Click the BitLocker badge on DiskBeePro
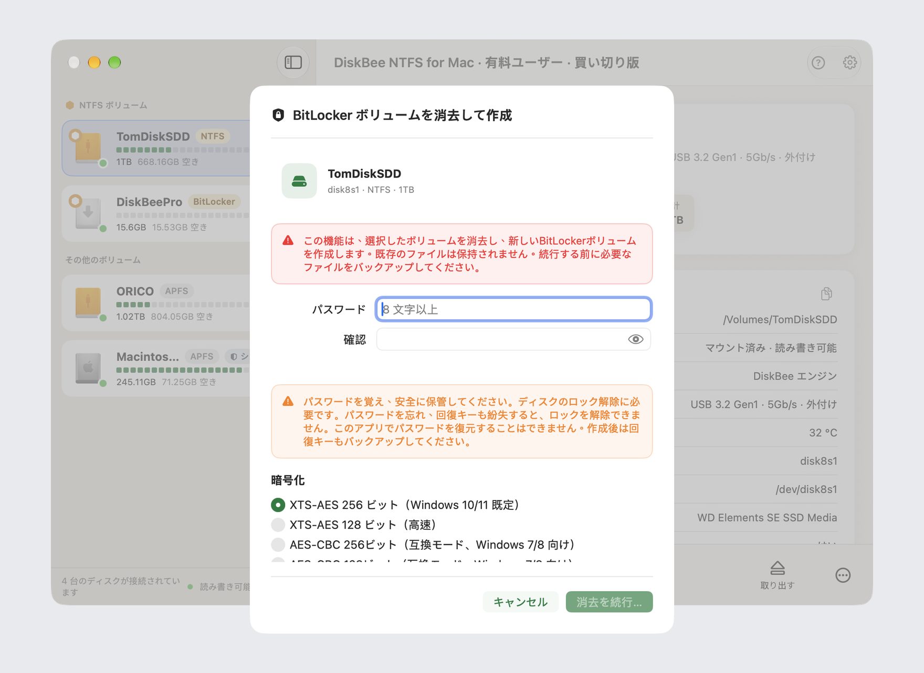The height and width of the screenshot is (673, 924). coord(214,202)
